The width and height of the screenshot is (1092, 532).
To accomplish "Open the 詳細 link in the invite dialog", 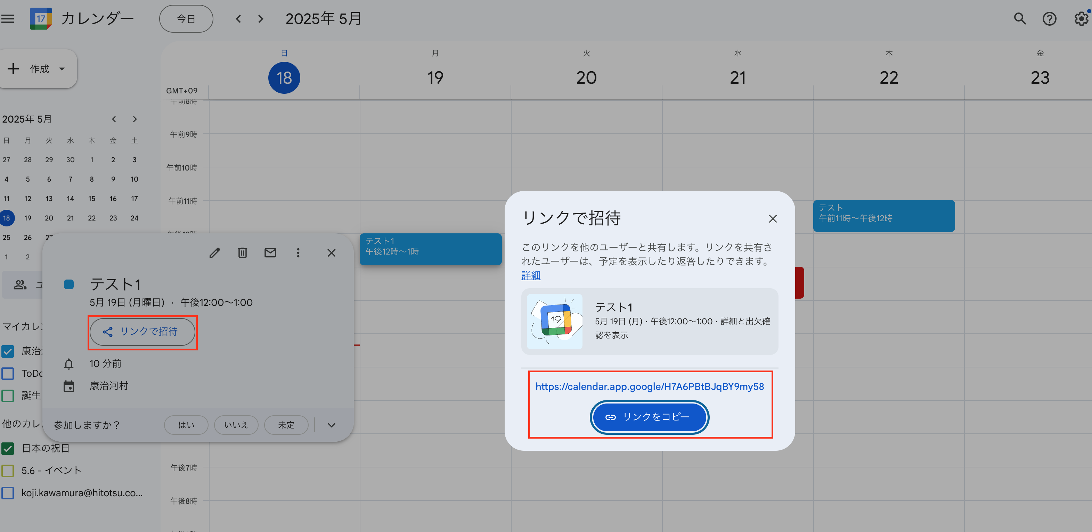I will (x=531, y=275).
